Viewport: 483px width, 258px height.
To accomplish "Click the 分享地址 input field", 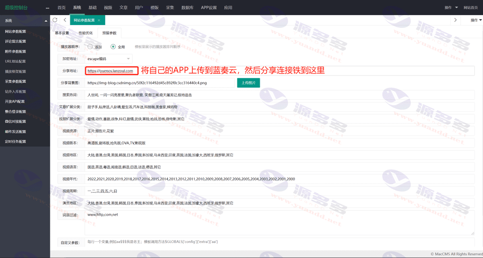I will click(279, 71).
